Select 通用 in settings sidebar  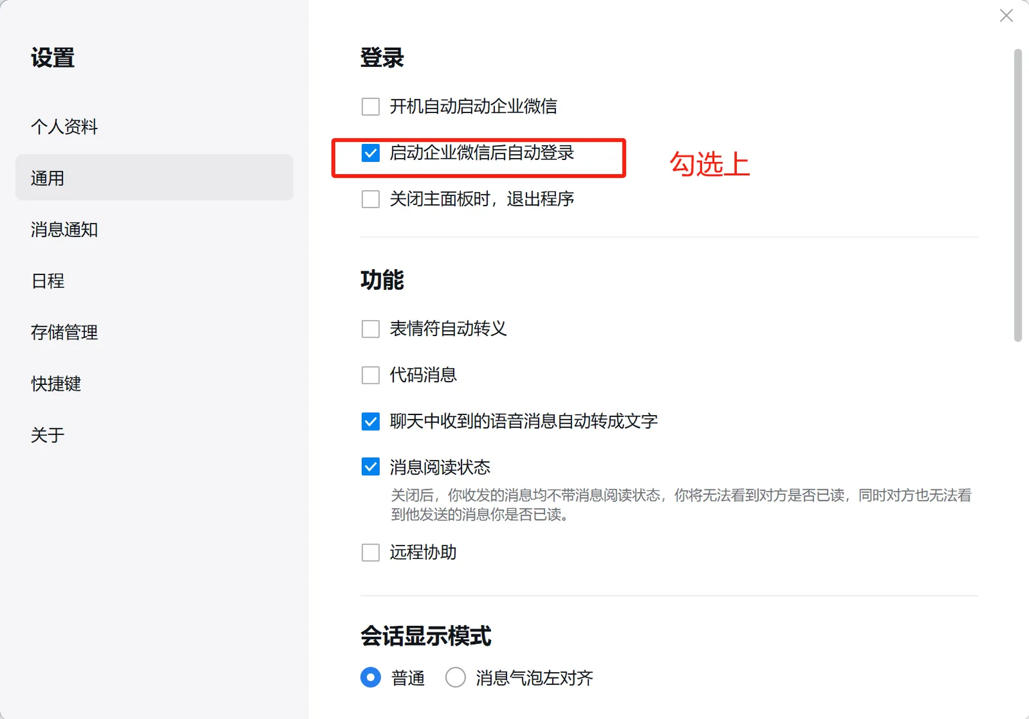pos(154,178)
